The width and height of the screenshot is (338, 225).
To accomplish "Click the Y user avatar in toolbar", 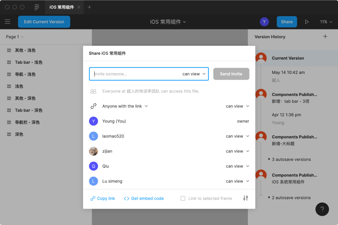I will pyautogui.click(x=264, y=22).
